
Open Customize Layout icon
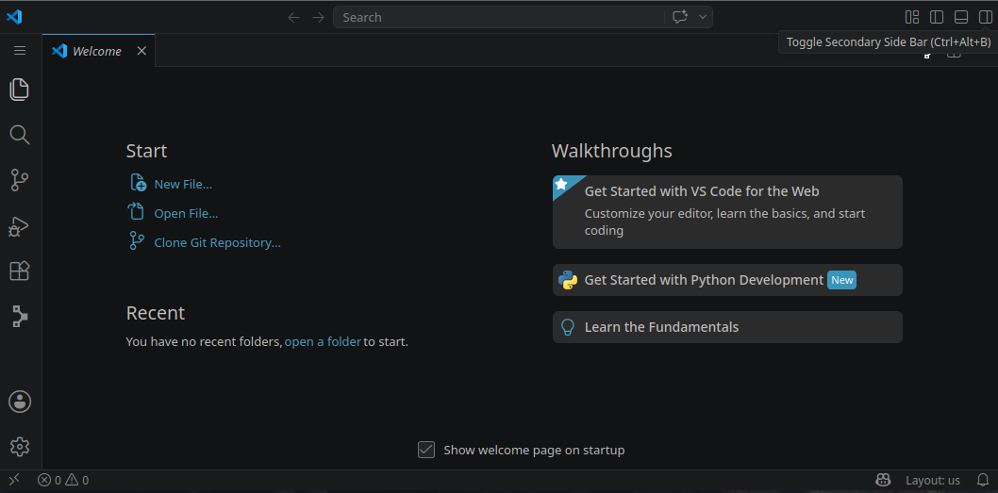pos(912,17)
